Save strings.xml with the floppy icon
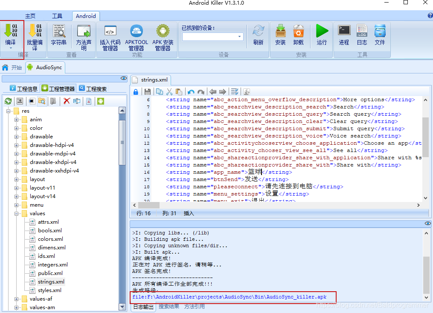This screenshot has height=313, width=433. 148,92
